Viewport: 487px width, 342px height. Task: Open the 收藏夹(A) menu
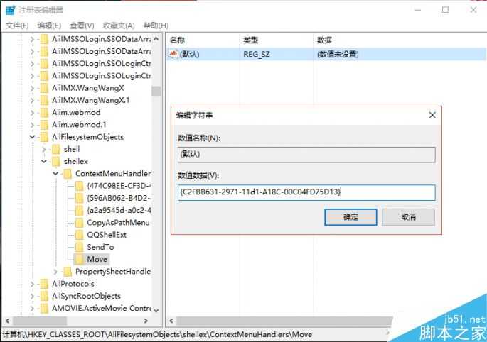click(119, 26)
